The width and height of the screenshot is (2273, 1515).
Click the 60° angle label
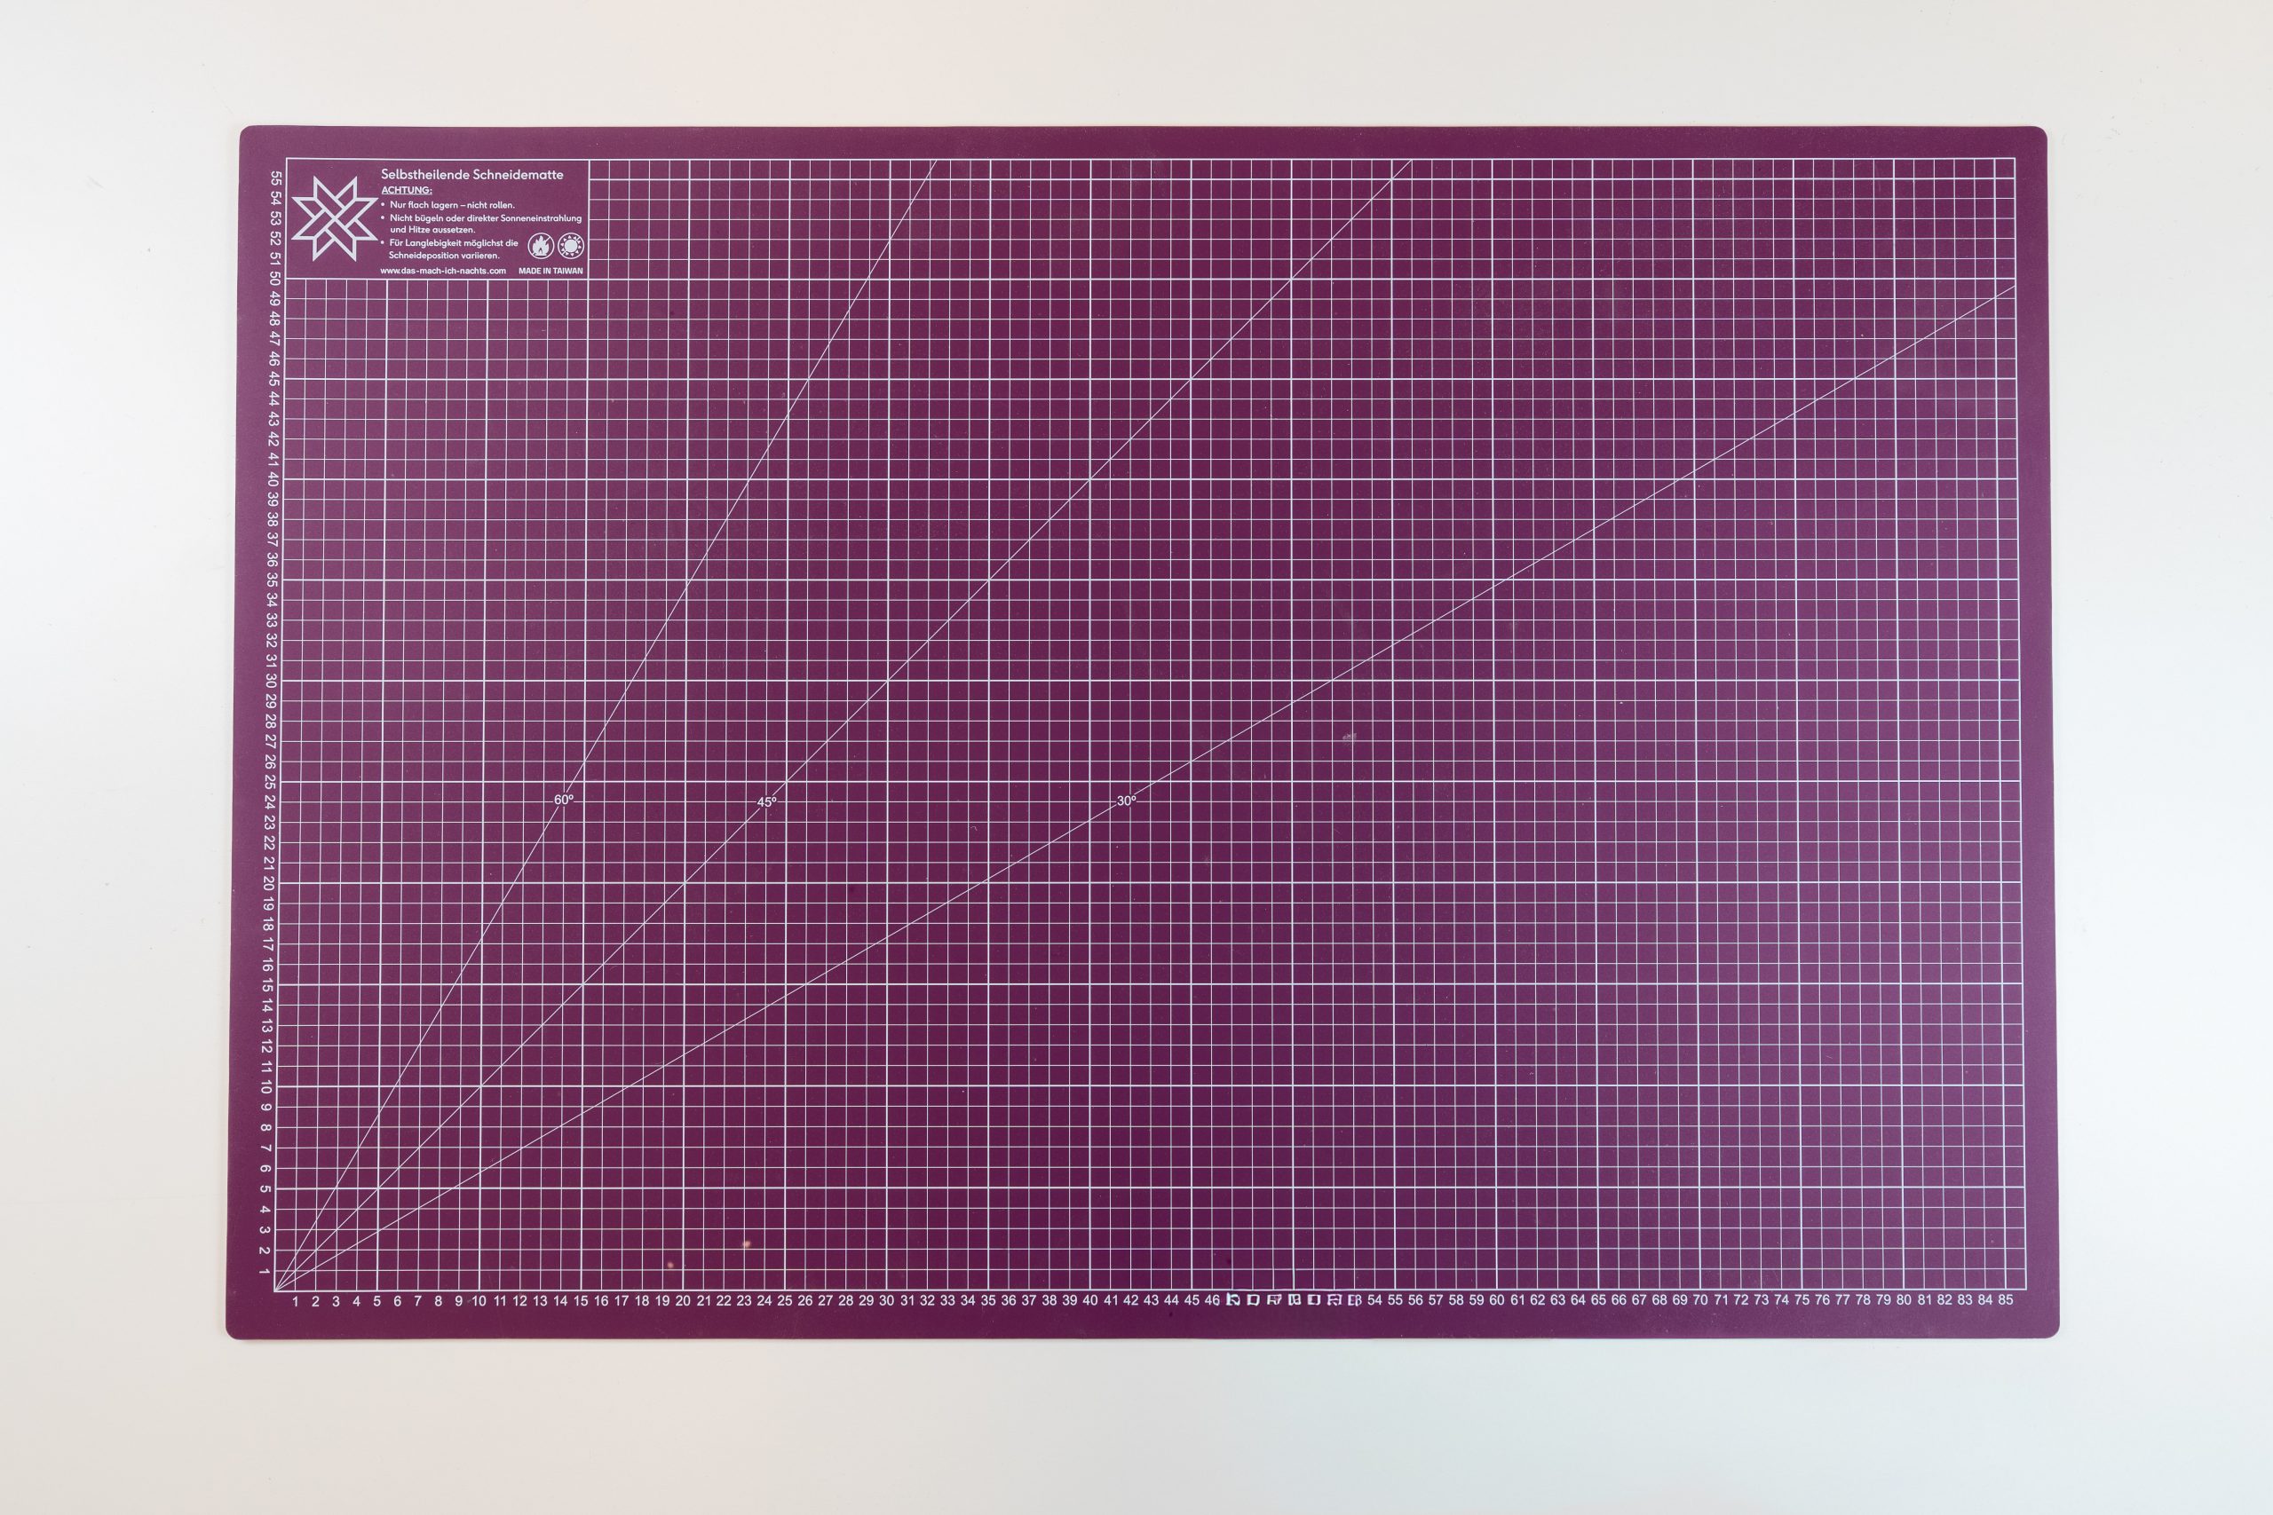(x=564, y=800)
